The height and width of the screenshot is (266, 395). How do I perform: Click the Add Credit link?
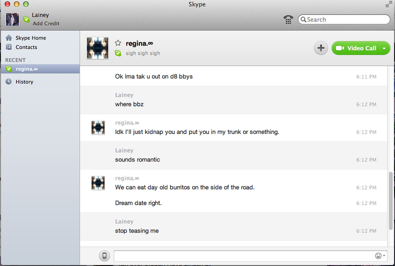(46, 24)
